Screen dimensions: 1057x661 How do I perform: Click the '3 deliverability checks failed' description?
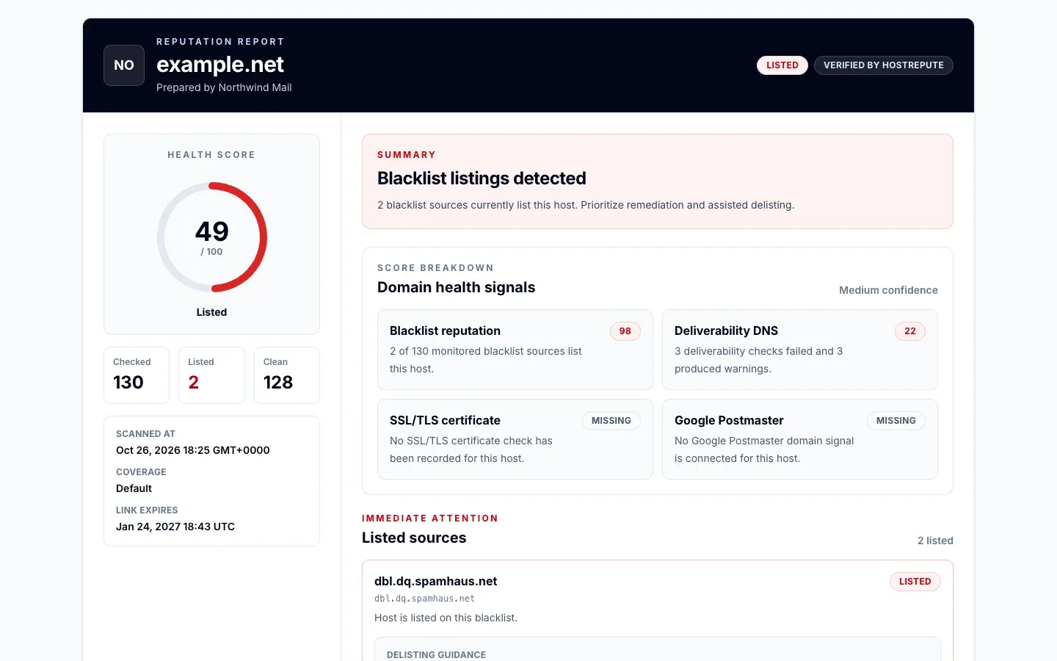point(758,360)
